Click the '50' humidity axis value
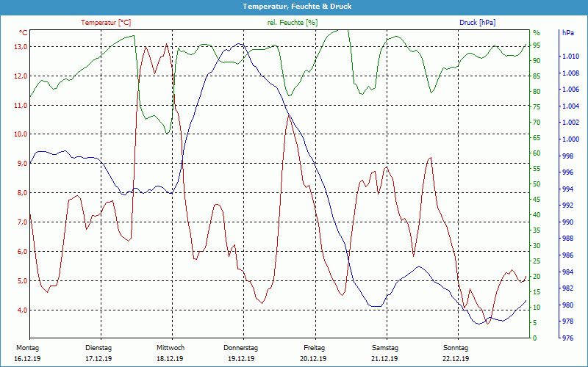Screen dimensions: 588x367 [537, 184]
